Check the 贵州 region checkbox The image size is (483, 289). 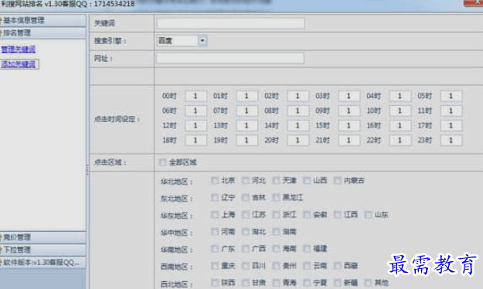click(x=277, y=266)
